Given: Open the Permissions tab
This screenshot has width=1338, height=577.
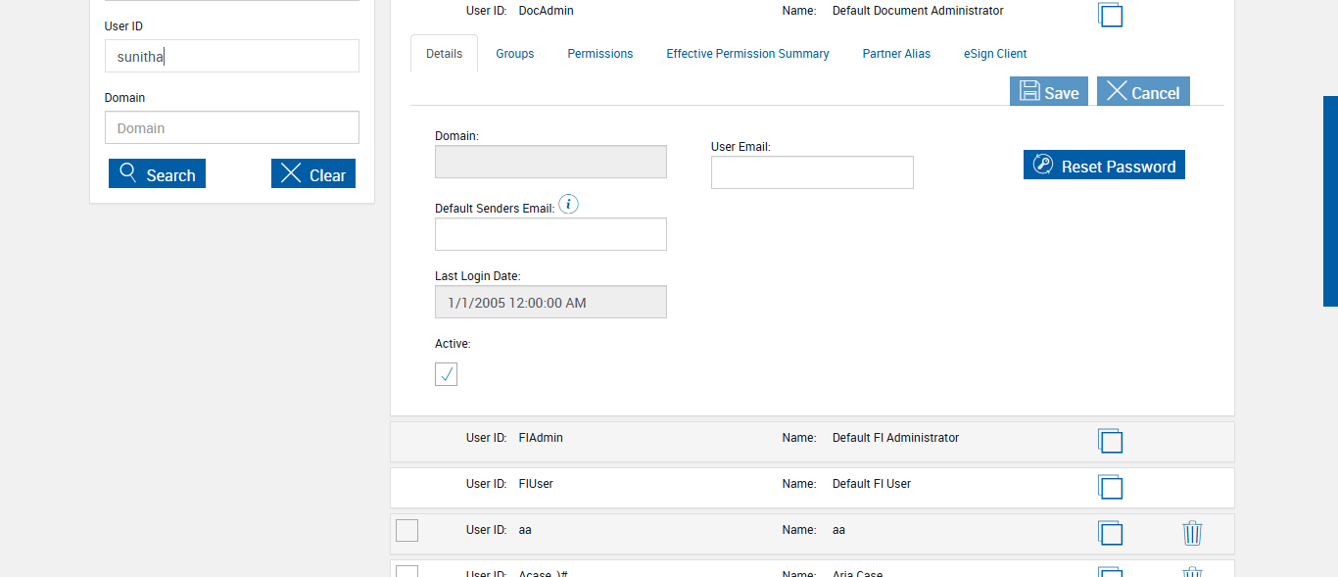Looking at the screenshot, I should [x=600, y=54].
